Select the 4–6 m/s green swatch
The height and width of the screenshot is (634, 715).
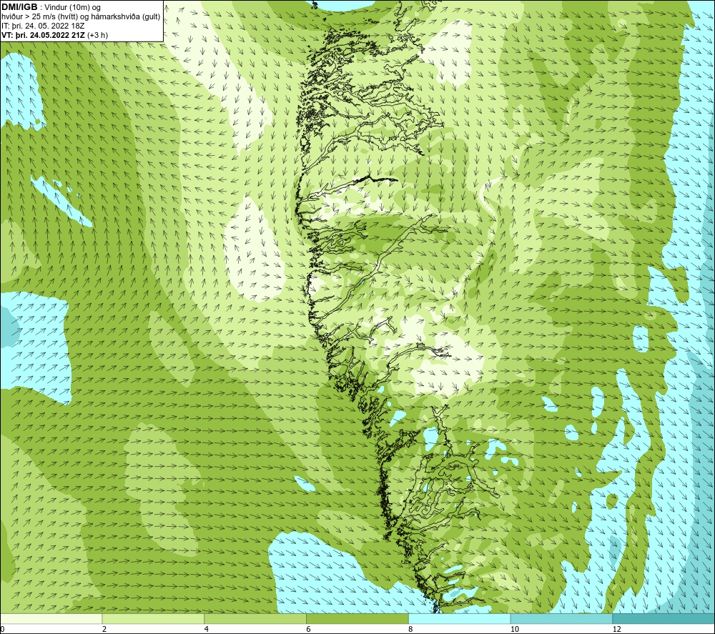tap(255, 618)
